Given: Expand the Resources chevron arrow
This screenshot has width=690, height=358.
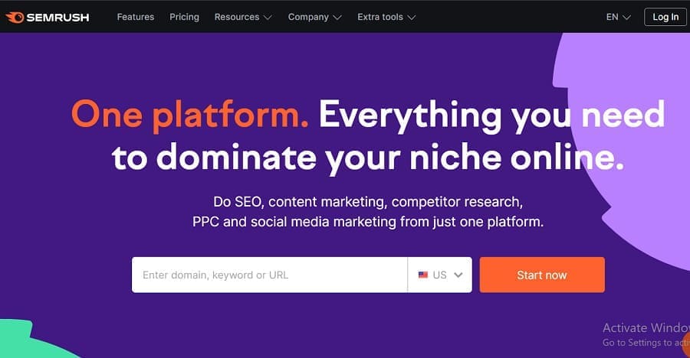Looking at the screenshot, I should tap(268, 17).
